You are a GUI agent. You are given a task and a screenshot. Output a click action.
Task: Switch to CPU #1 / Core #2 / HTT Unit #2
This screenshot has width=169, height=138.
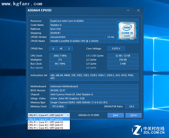pos(49,128)
